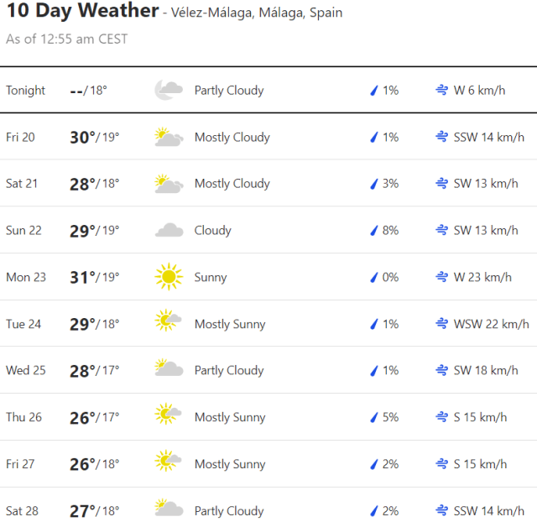Open the Sat 21 day label
Screen dimensions: 537x522
[x=22, y=184]
